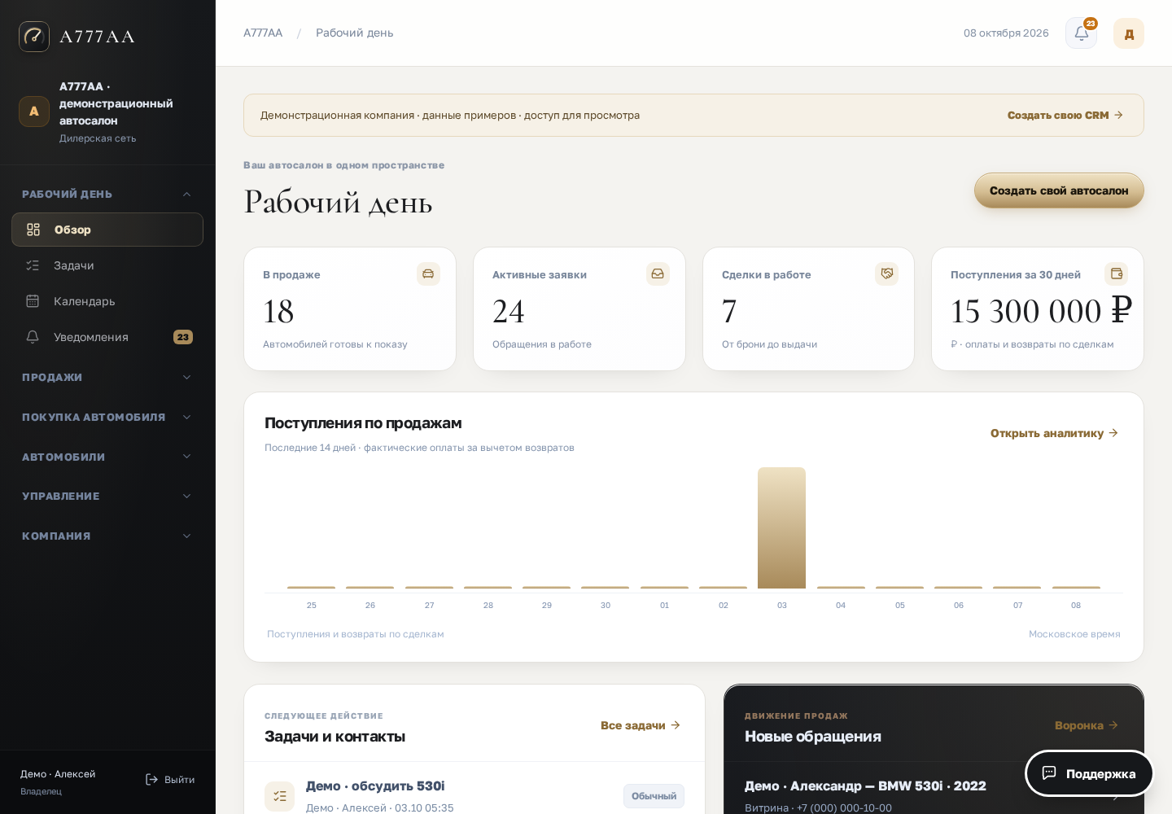1172x814 pixels.
Task: Open the Поддержка chat button
Action: pos(1090,773)
